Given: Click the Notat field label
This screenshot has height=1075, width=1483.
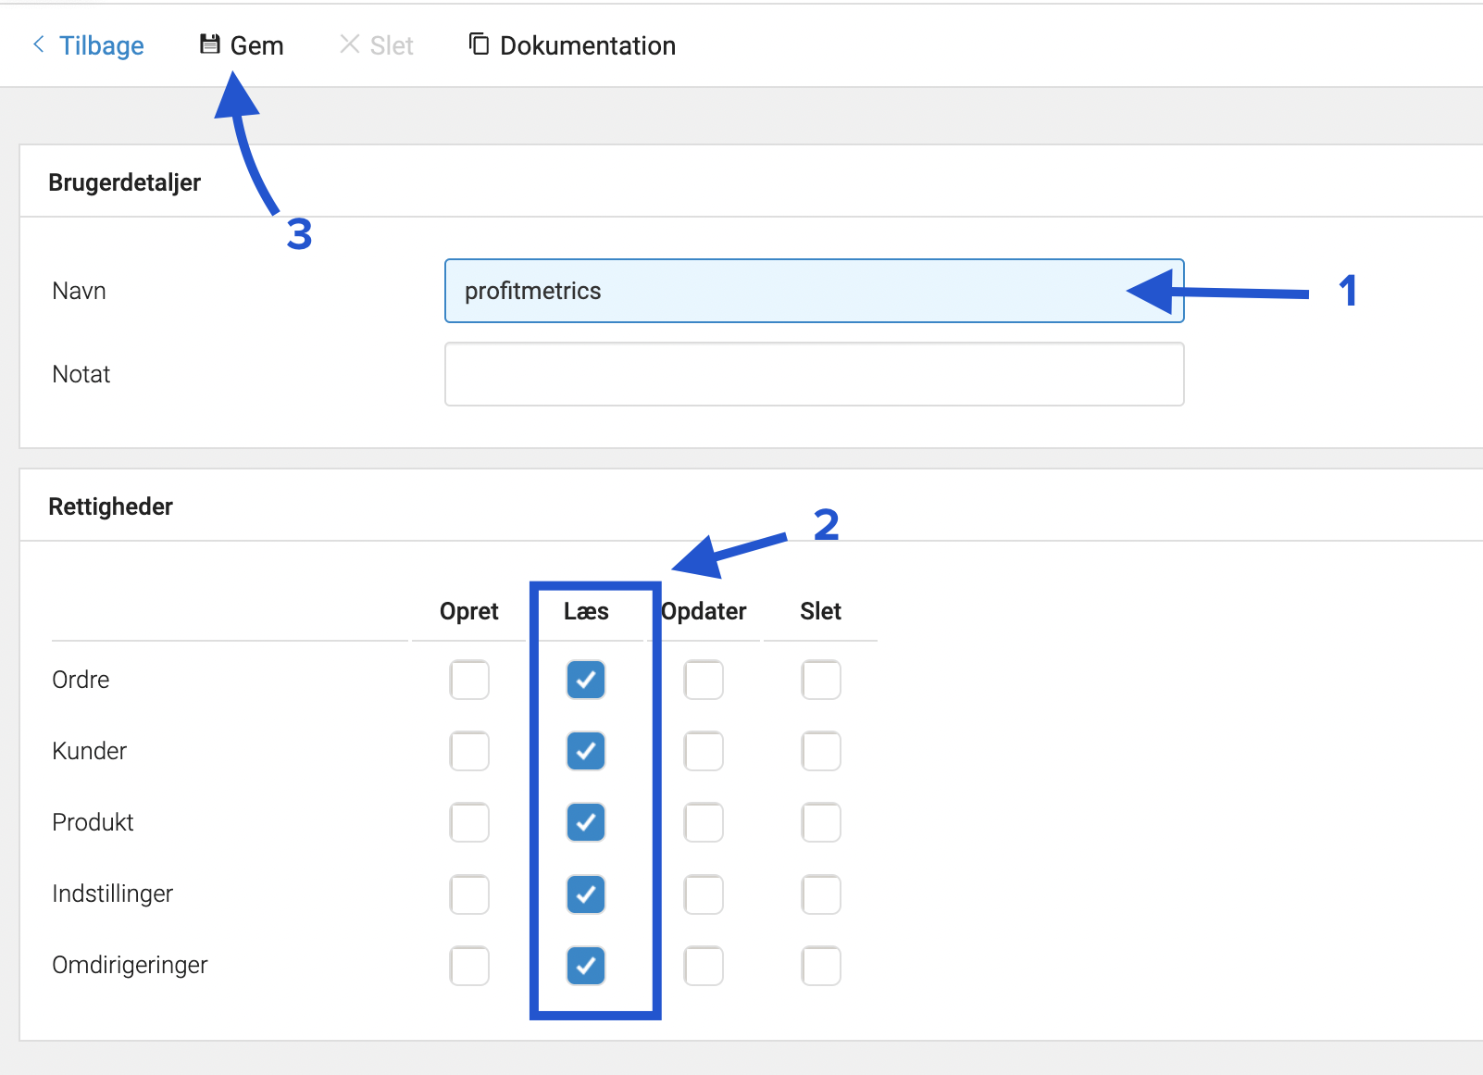Looking at the screenshot, I should click(81, 374).
